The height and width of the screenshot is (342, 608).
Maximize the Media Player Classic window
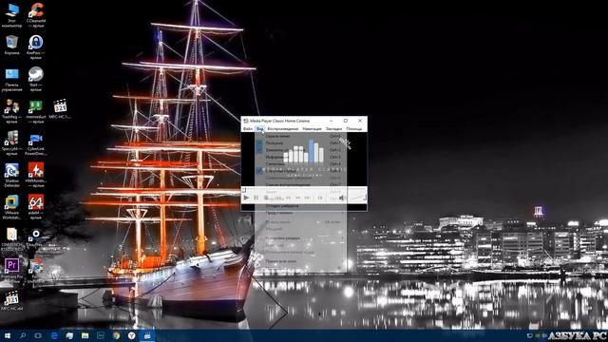[346, 121]
